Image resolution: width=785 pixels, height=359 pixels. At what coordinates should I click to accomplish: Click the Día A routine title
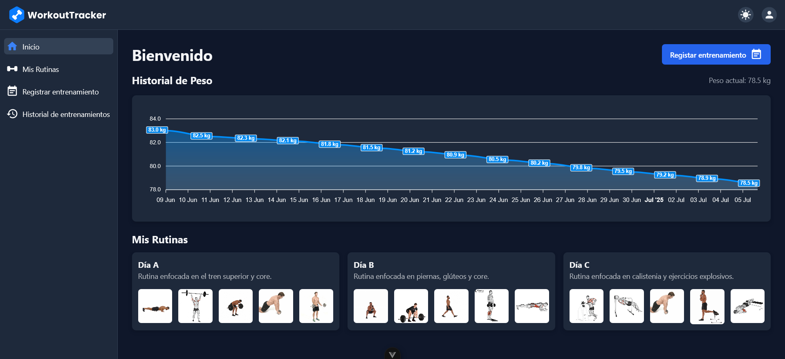[148, 265]
